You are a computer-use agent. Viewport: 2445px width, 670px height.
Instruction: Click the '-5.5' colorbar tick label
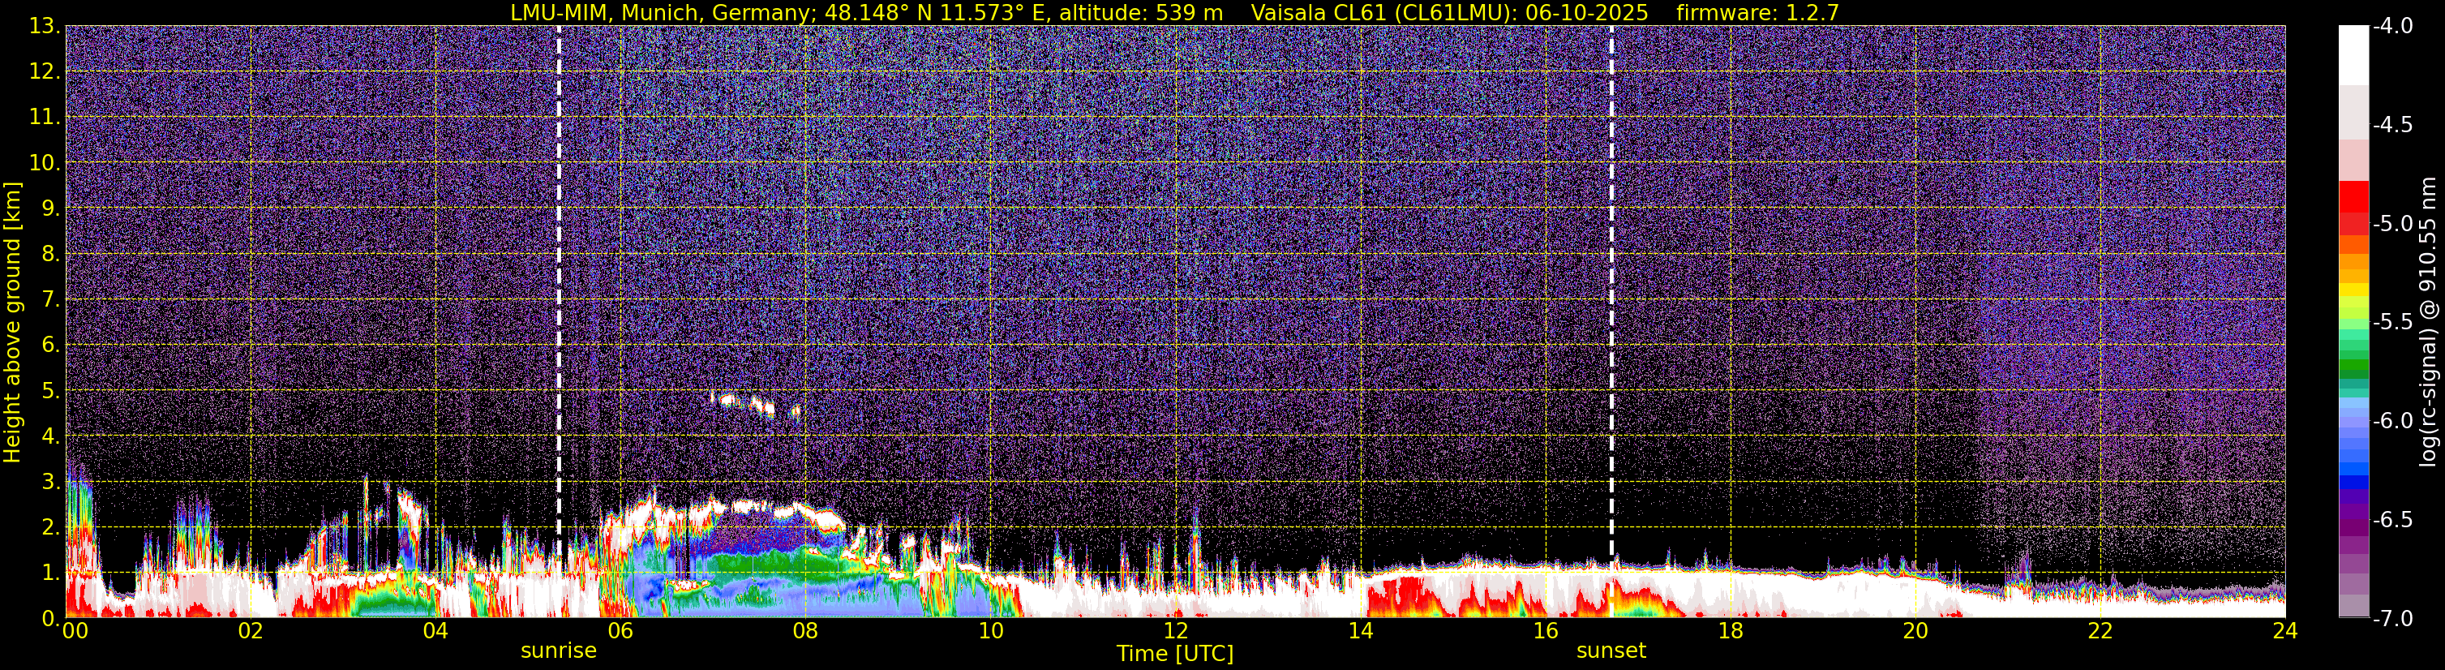tap(2391, 323)
